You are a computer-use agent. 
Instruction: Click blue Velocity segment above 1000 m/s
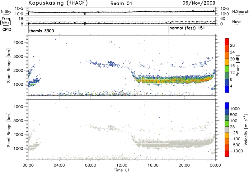[x=227, y=106]
